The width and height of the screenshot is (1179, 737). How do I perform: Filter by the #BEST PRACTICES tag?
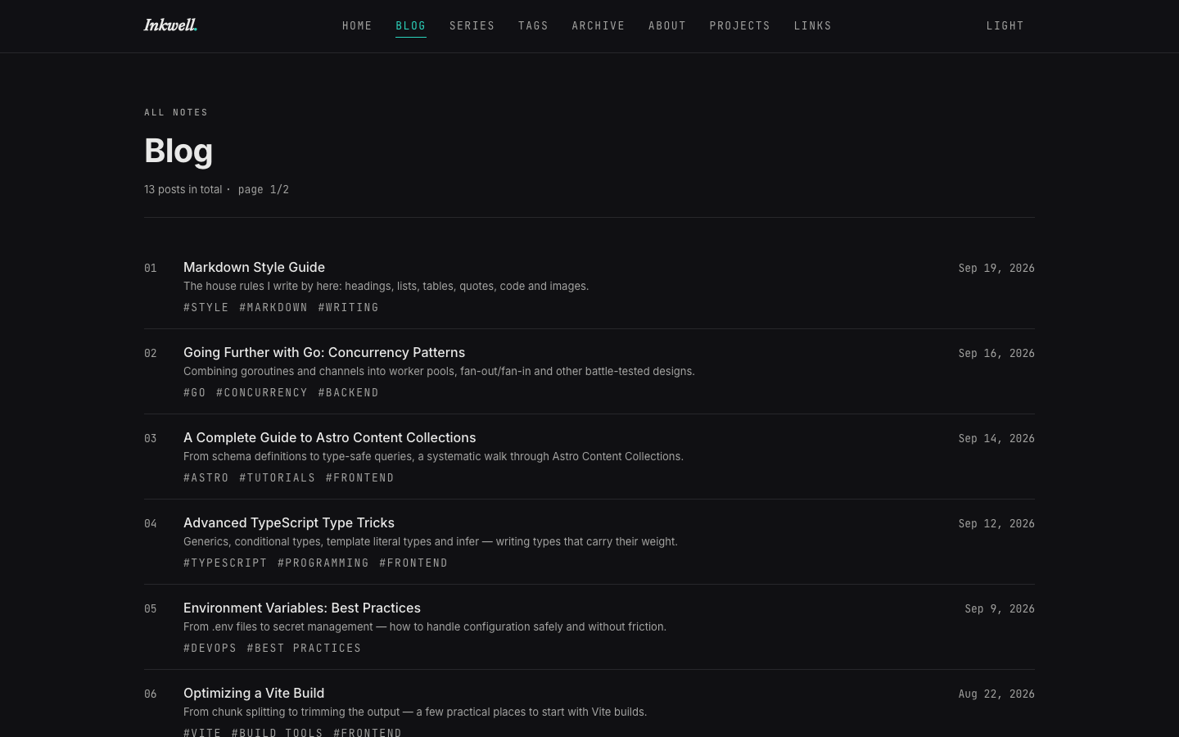[x=304, y=649]
